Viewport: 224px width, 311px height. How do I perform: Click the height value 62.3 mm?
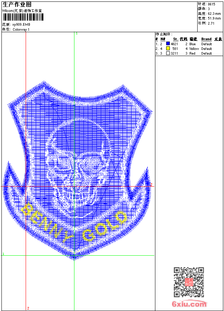pyautogui.click(x=214, y=14)
